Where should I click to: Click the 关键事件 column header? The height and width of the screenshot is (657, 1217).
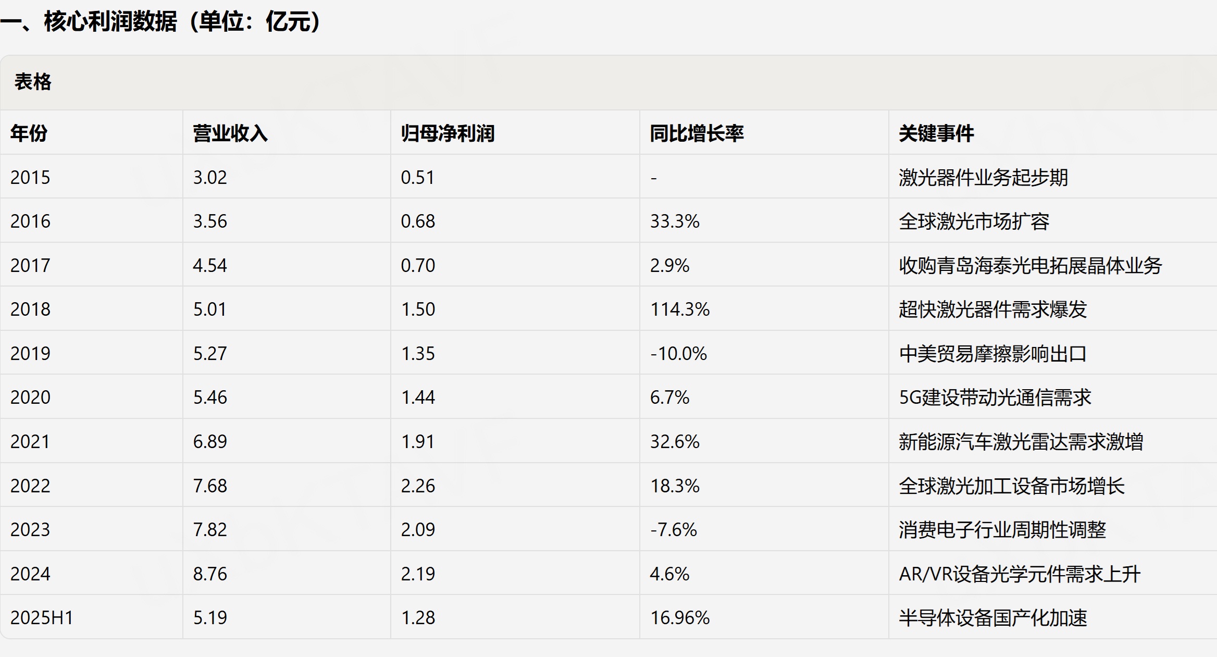pyautogui.click(x=936, y=133)
